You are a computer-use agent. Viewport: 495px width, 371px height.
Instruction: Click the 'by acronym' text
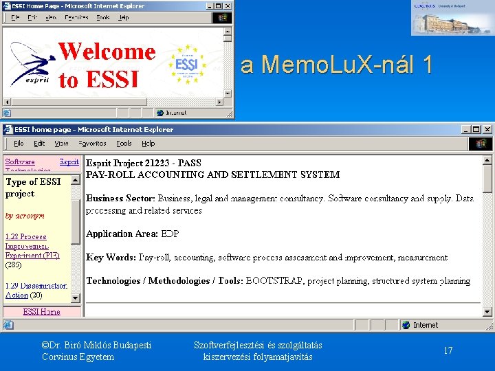(x=25, y=216)
